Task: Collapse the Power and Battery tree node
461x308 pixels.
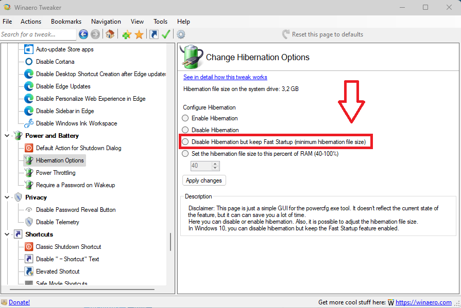Action: (7, 136)
